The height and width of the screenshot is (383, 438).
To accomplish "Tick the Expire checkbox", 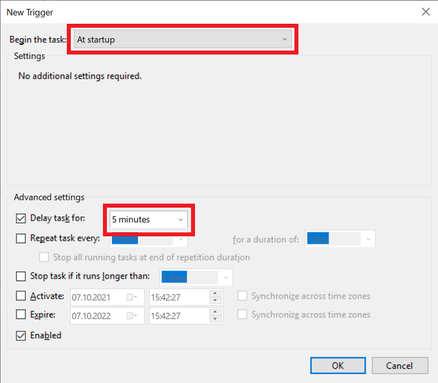I will 21,314.
